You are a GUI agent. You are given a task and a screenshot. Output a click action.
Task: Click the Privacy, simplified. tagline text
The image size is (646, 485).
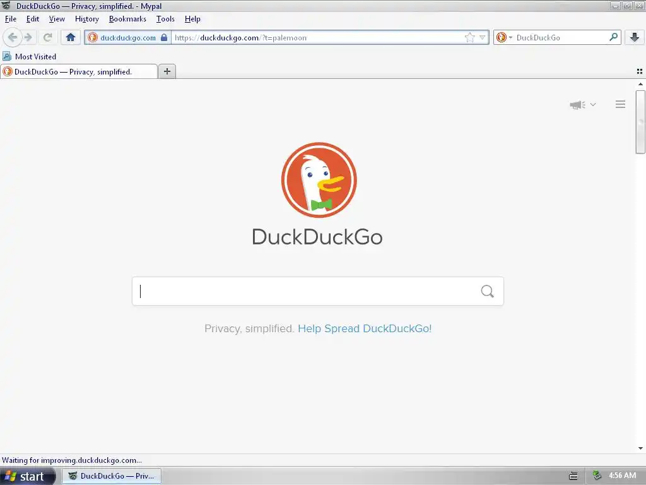coord(249,328)
